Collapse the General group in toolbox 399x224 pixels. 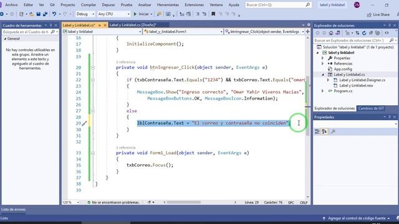[5, 39]
